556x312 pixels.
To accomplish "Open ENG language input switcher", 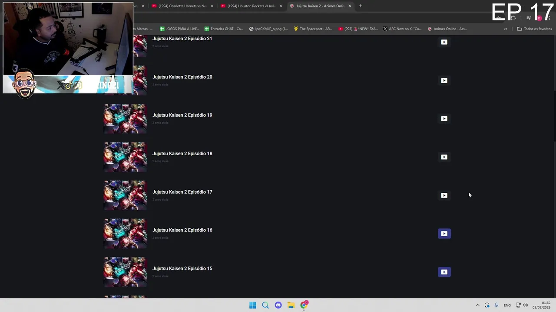I will pyautogui.click(x=507, y=305).
